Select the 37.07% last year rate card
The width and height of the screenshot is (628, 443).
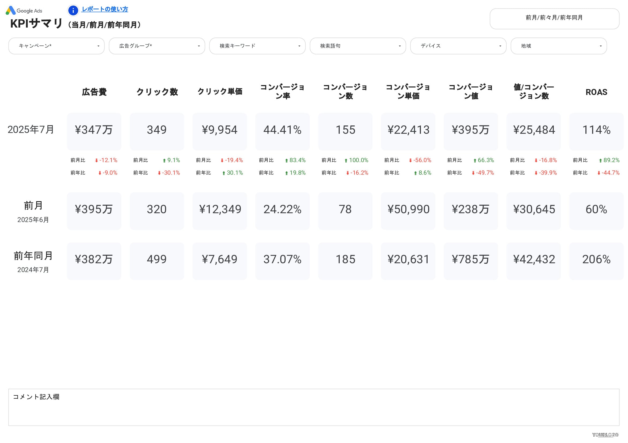click(283, 261)
